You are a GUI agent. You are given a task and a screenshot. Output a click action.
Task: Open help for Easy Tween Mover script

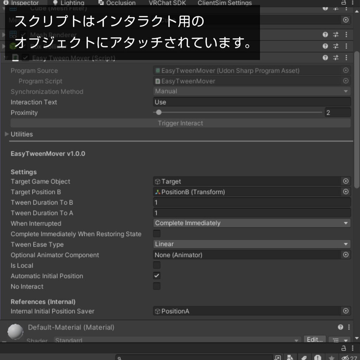tap(325, 58)
